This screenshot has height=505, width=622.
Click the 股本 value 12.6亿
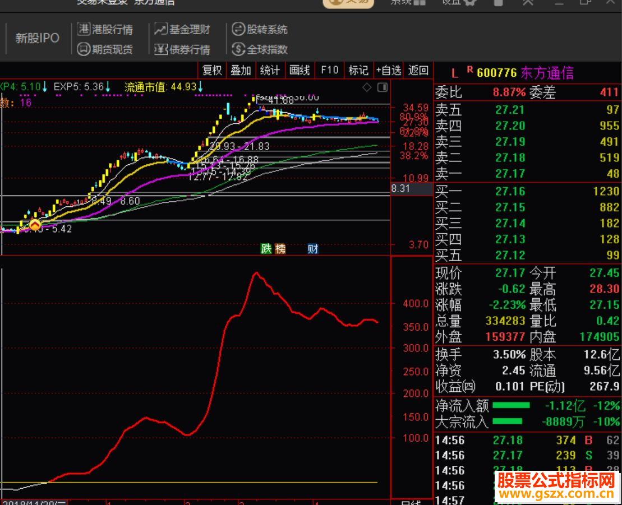click(602, 354)
